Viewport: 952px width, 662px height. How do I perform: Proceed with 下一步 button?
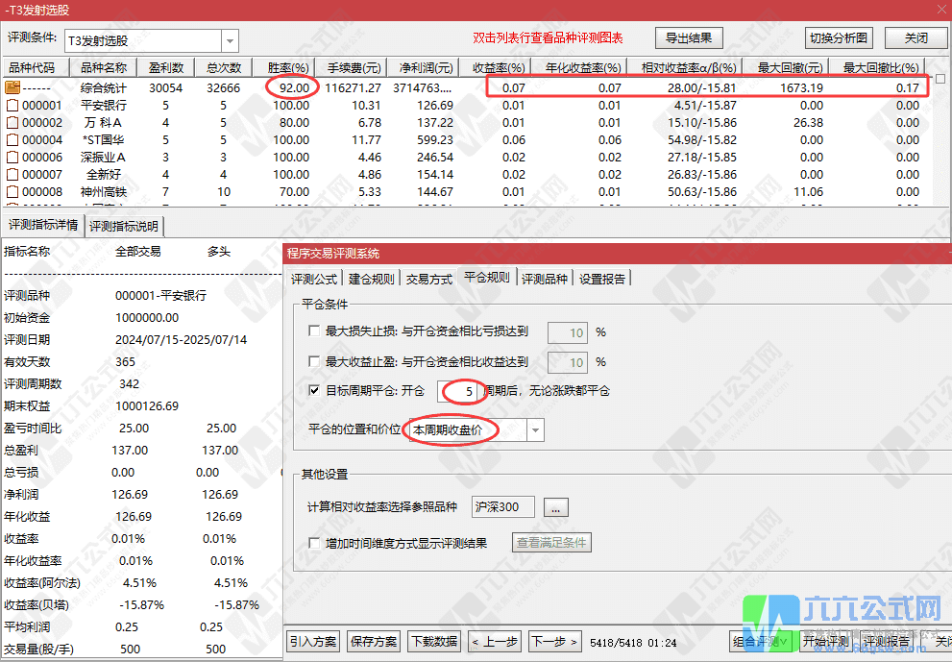pos(555,642)
